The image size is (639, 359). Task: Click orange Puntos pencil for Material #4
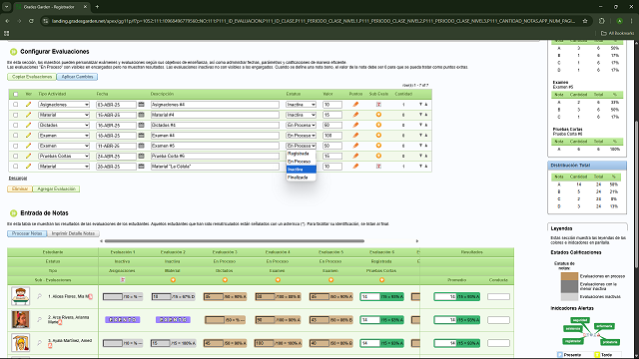(x=355, y=115)
